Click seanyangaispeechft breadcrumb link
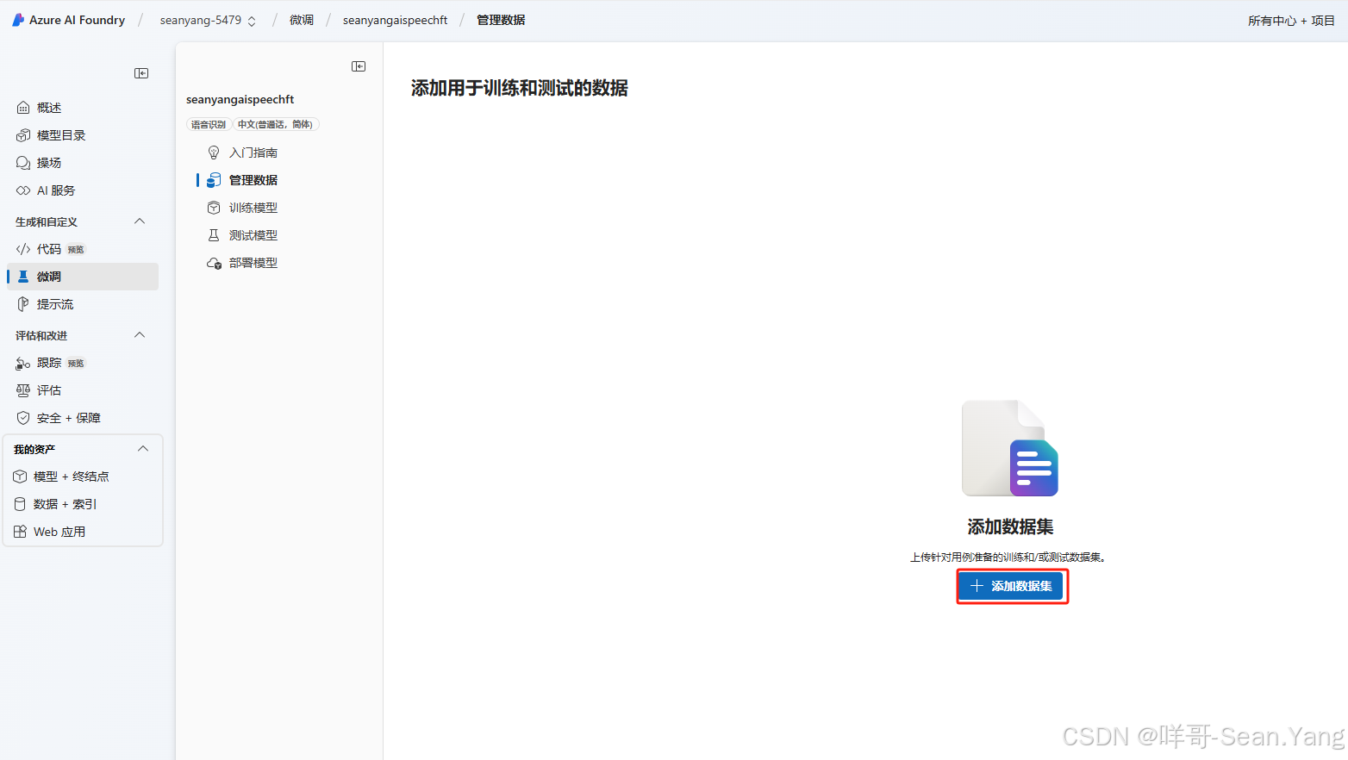The height and width of the screenshot is (760, 1348). 395,20
